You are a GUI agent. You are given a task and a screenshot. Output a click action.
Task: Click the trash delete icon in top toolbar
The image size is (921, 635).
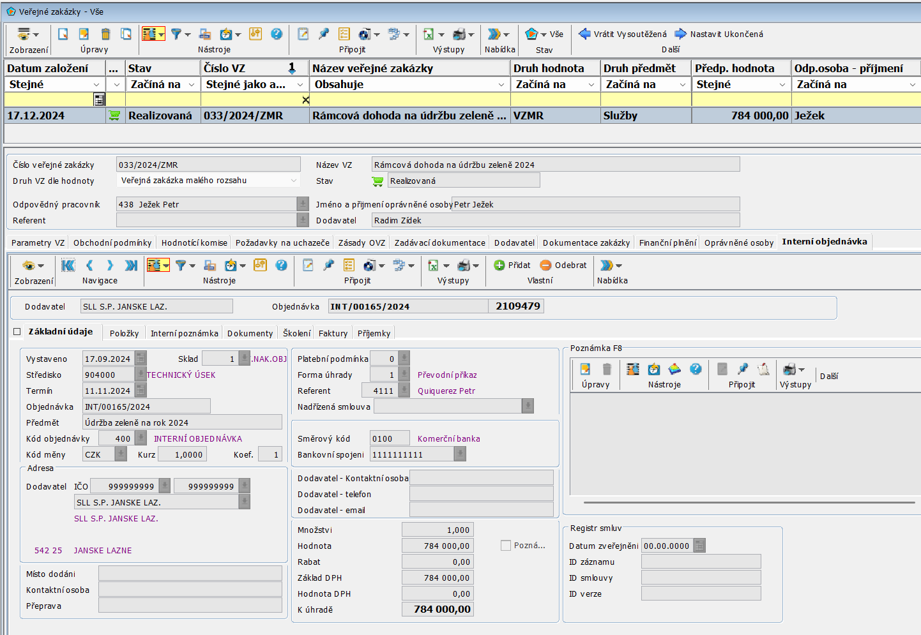[105, 34]
